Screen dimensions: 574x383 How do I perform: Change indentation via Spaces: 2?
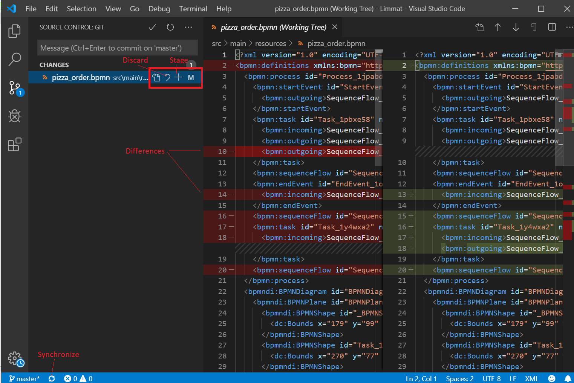pos(460,378)
